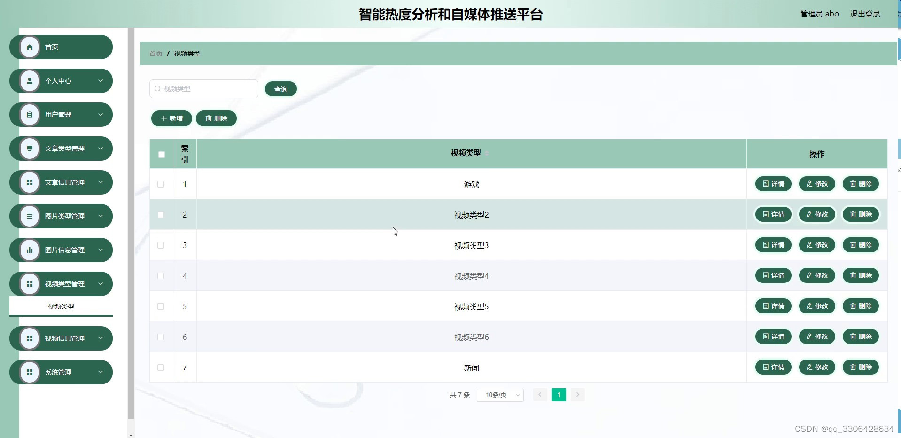Expand the 系统管理 menu chevron
901x438 pixels.
tap(101, 372)
